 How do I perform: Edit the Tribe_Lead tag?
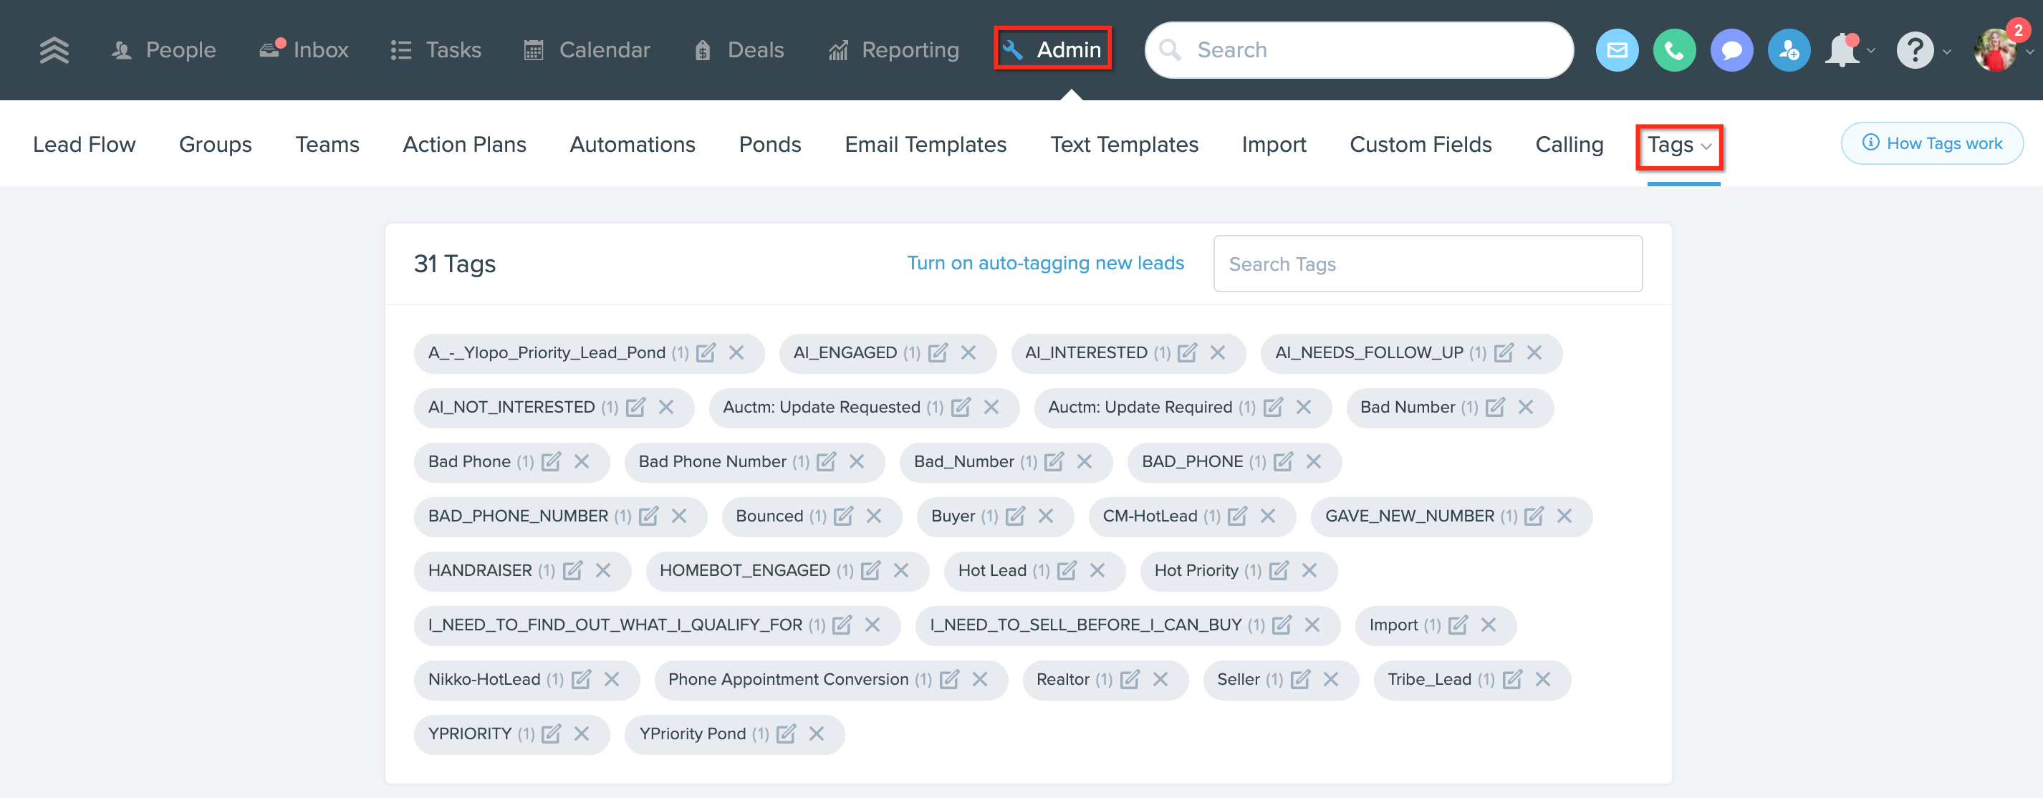[x=1512, y=680]
